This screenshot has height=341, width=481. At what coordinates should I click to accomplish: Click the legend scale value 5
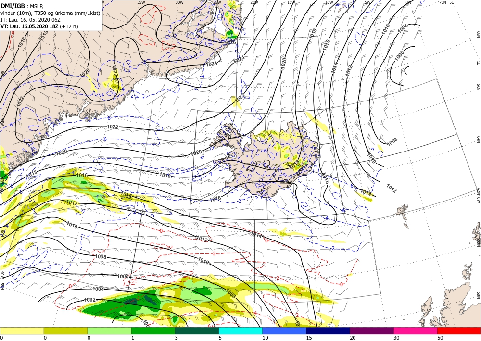pos(220,338)
